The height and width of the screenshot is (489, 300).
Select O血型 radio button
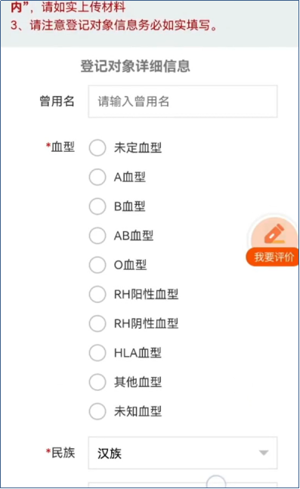click(x=97, y=265)
